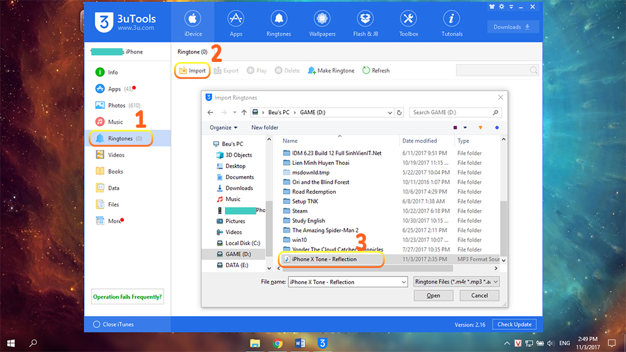Open Photos (610) in sidebar
Viewport: 626px width, 352px height.
[127, 106]
